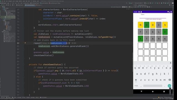Viewport: 177px width, 100px height.
Task: Open the 'app' run configuration dropdown
Action: (x=131, y=3)
